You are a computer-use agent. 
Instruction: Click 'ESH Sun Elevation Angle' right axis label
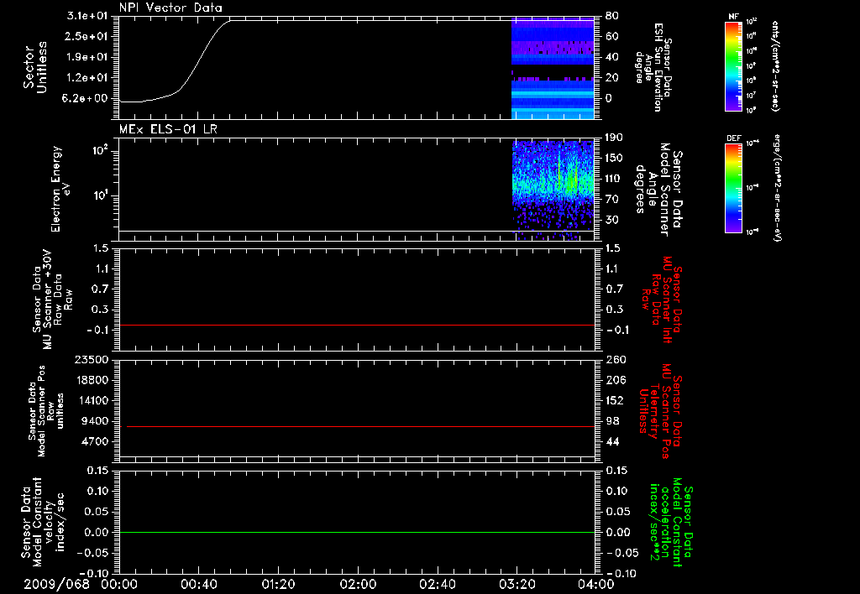click(653, 67)
